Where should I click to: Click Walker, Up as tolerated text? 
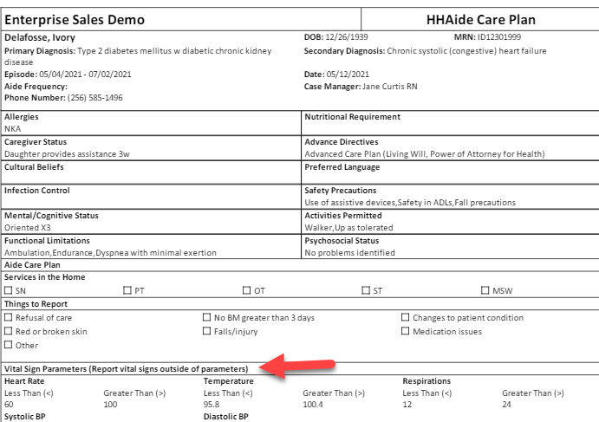click(348, 228)
